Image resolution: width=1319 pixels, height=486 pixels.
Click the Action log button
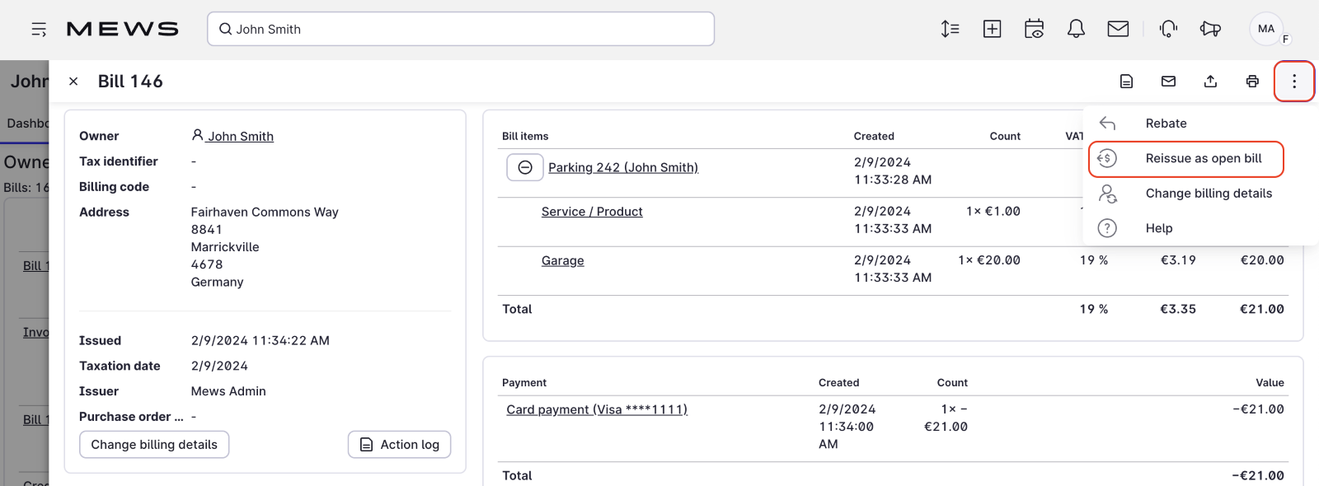click(x=399, y=445)
